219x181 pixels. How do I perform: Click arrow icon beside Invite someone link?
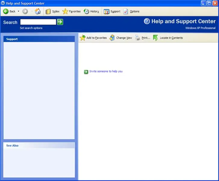coord(86,72)
